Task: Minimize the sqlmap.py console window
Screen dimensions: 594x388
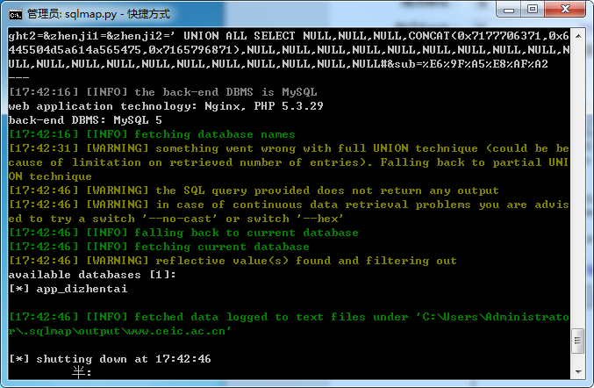Action: 509,9
